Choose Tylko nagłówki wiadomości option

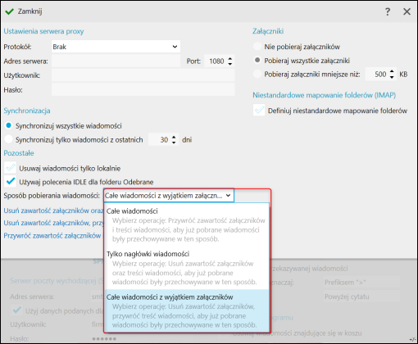click(x=187, y=268)
